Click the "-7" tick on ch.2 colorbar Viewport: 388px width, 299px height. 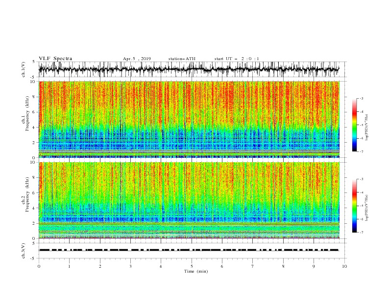click(x=361, y=233)
